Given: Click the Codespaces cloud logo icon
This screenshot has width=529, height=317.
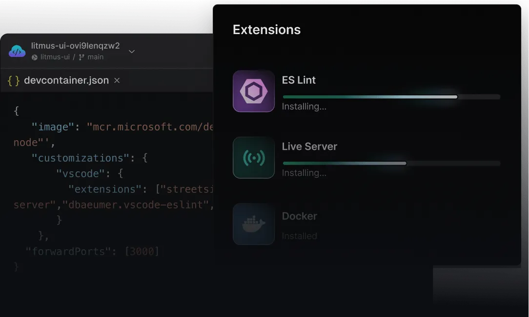Looking at the screenshot, I should (17, 52).
